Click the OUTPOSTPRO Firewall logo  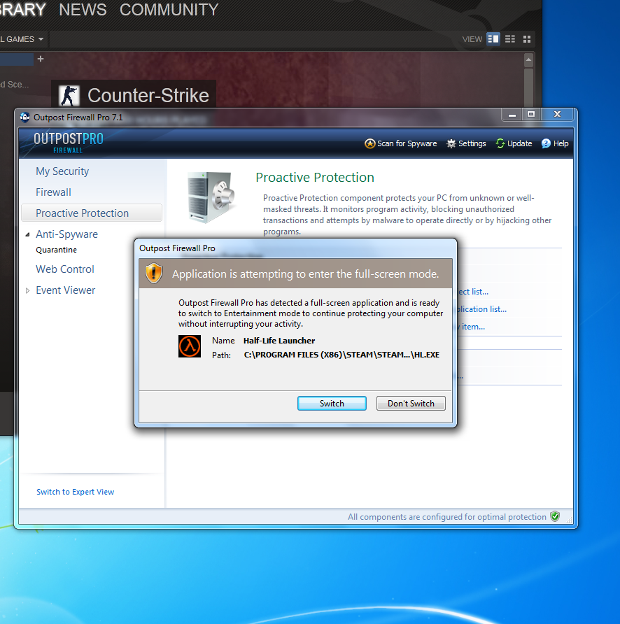click(68, 143)
